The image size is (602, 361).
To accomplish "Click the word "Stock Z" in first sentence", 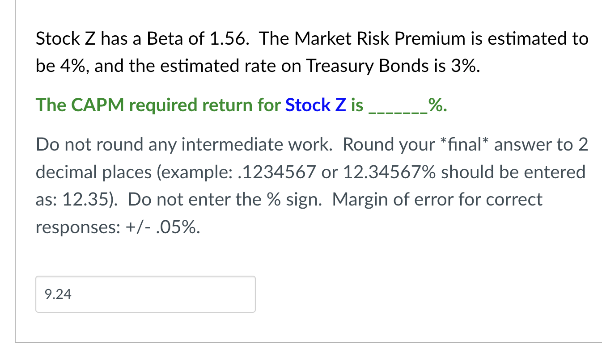I will point(65,39).
